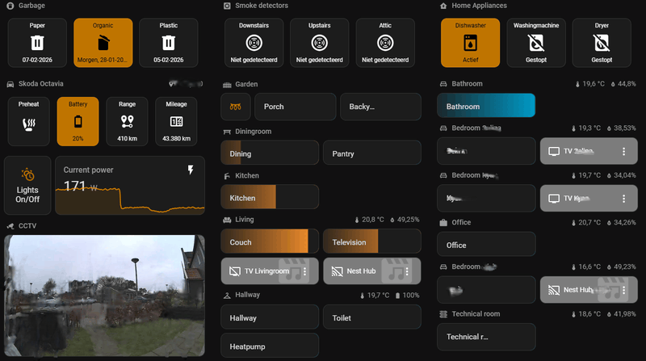This screenshot has height=361, width=646.
Task: Click the Living section title
Action: point(245,220)
